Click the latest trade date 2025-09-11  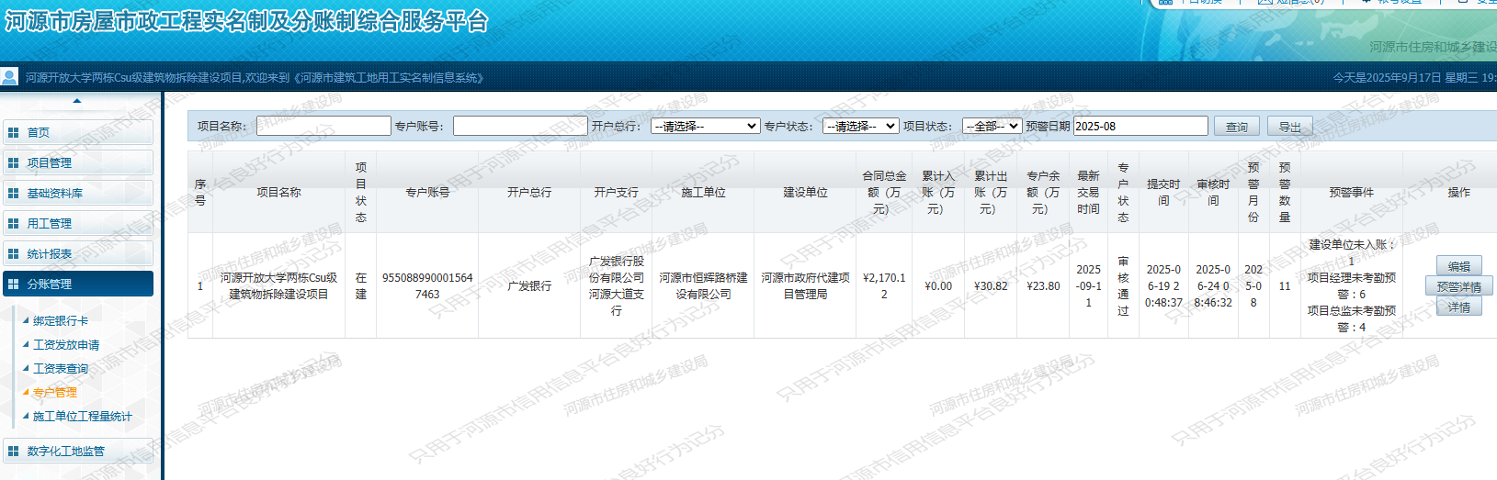coord(1088,285)
